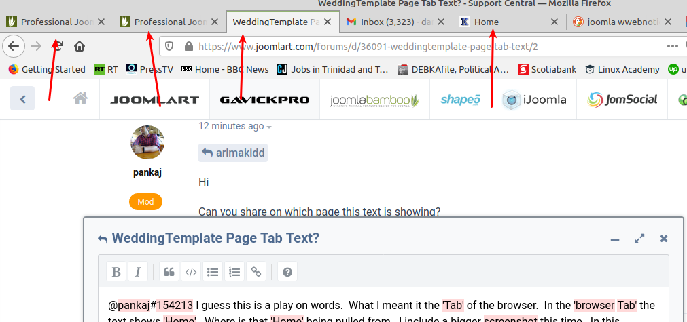This screenshot has width=687, height=322.
Task: Click the grey home icon in forum bar
Action: [x=80, y=98]
